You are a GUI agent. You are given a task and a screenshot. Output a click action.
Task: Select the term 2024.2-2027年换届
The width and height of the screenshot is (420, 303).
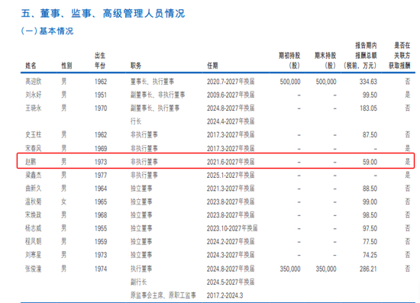click(231, 241)
